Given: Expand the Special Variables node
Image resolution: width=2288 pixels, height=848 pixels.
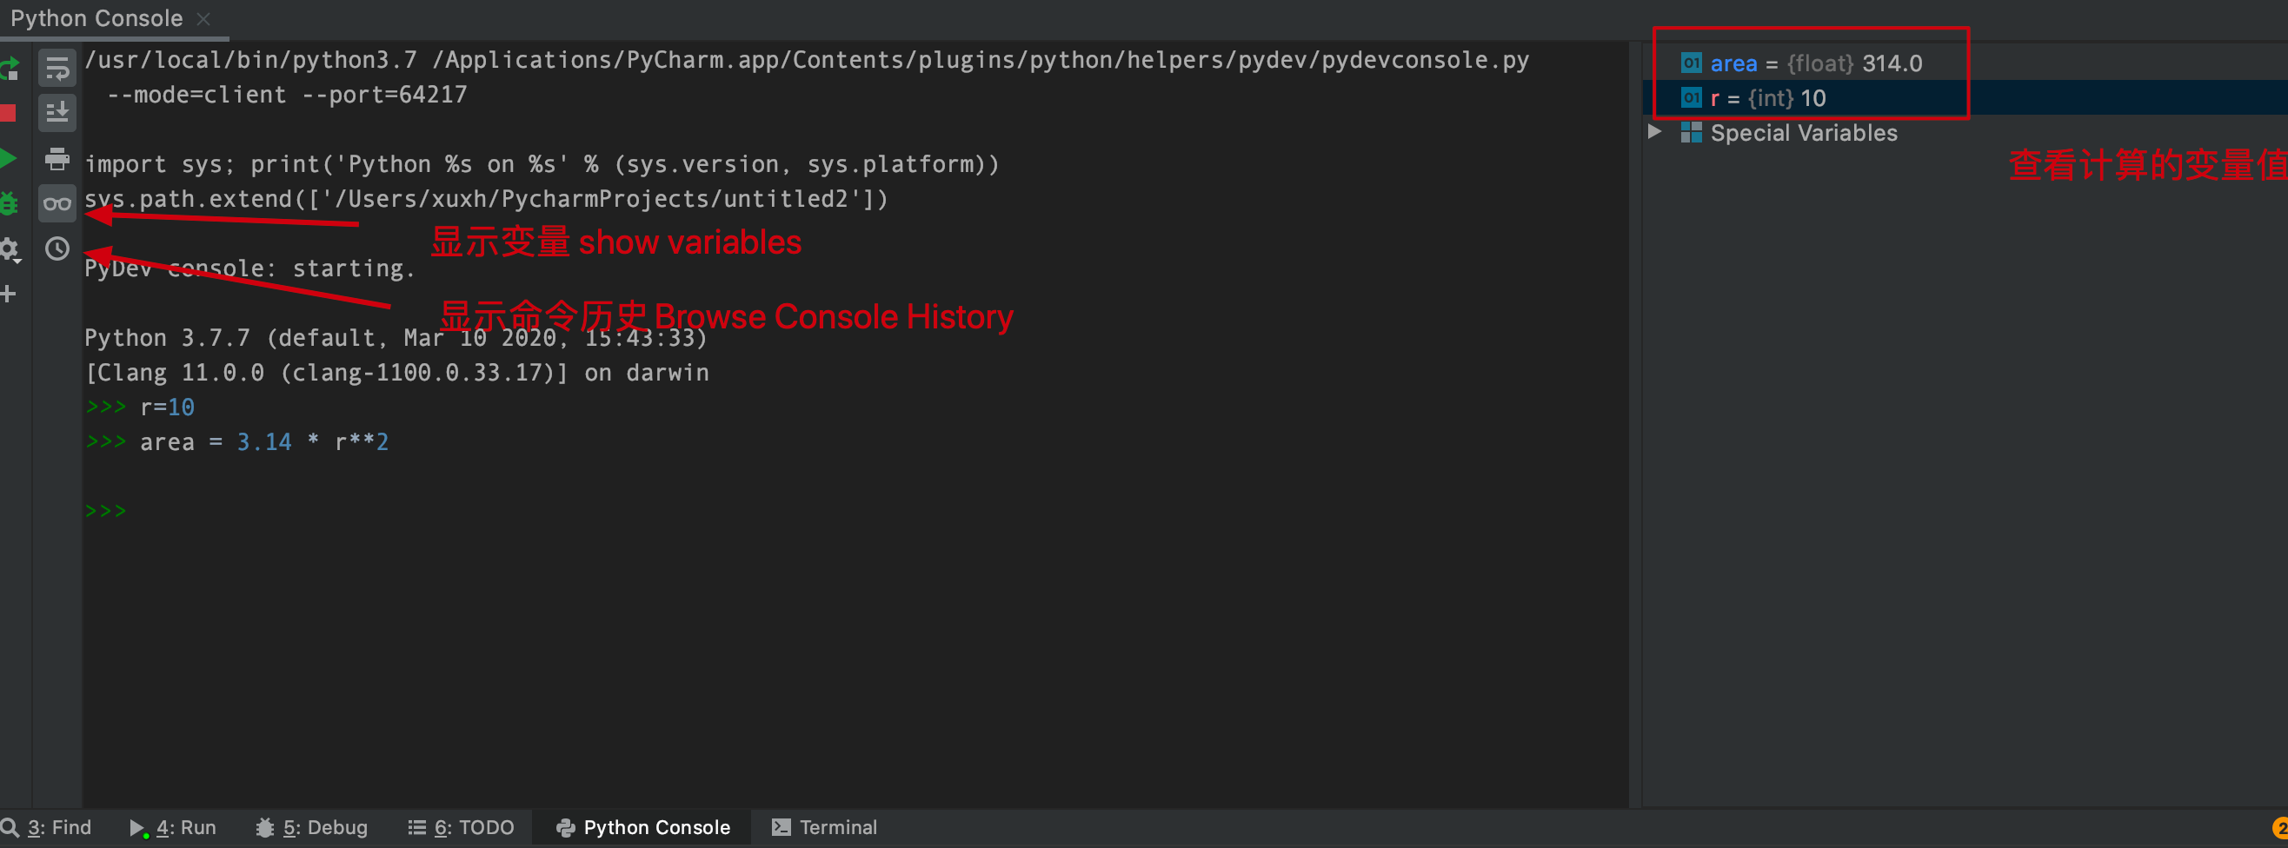Looking at the screenshot, I should point(1655,131).
